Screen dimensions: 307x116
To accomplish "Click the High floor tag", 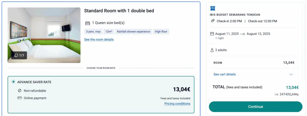I will coord(161,32).
